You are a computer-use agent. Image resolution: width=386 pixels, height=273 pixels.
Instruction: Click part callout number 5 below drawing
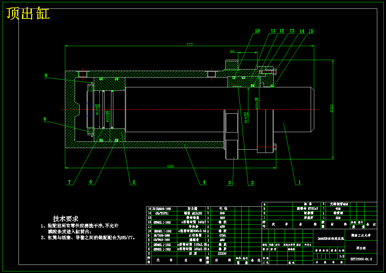coord(134,182)
